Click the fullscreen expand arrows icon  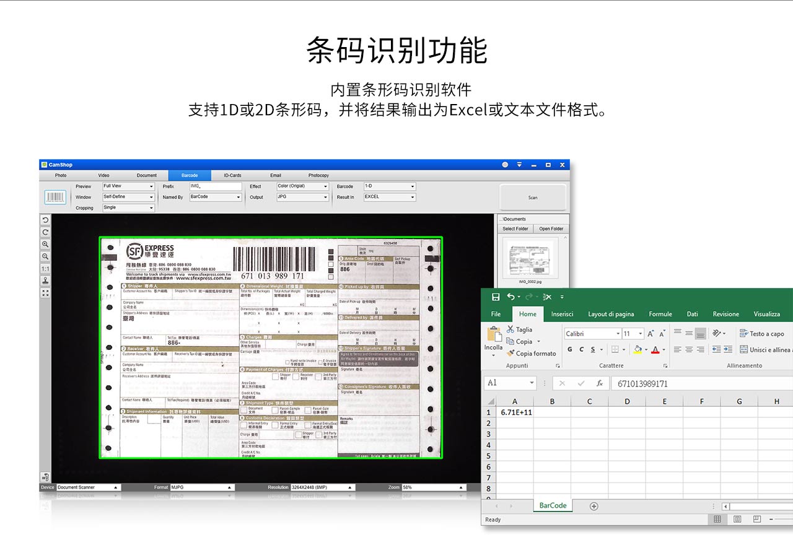point(45,293)
